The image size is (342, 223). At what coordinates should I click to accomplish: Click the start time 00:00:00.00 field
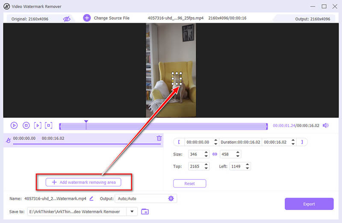(198, 142)
